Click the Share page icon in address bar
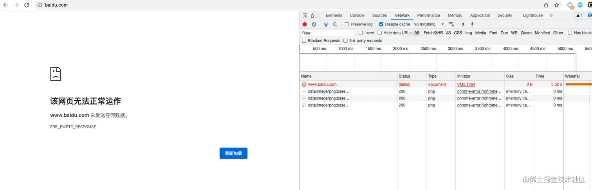This screenshot has width=592, height=190. click(x=546, y=5)
